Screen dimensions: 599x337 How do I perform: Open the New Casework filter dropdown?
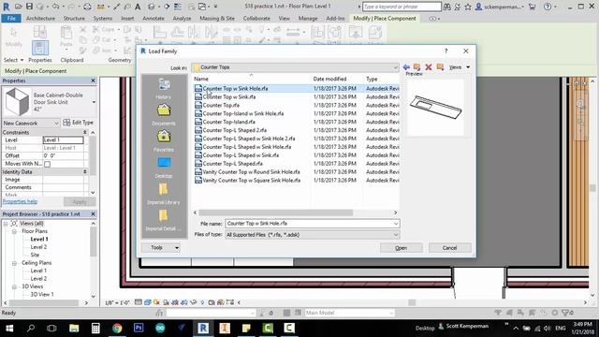click(56, 123)
